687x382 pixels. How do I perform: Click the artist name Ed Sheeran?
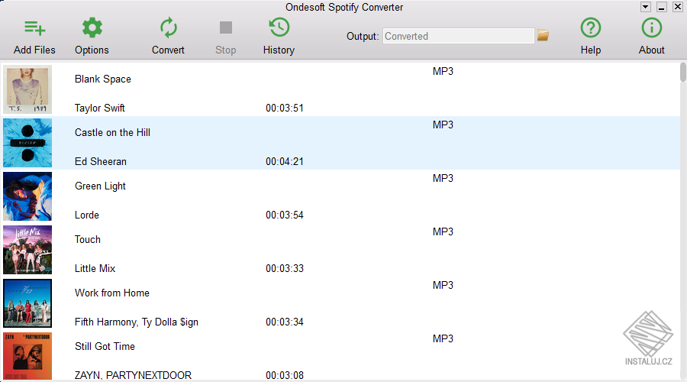pos(101,161)
